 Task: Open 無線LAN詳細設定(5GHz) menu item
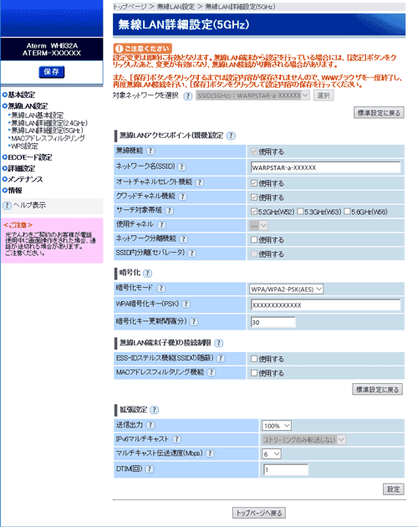(47, 130)
